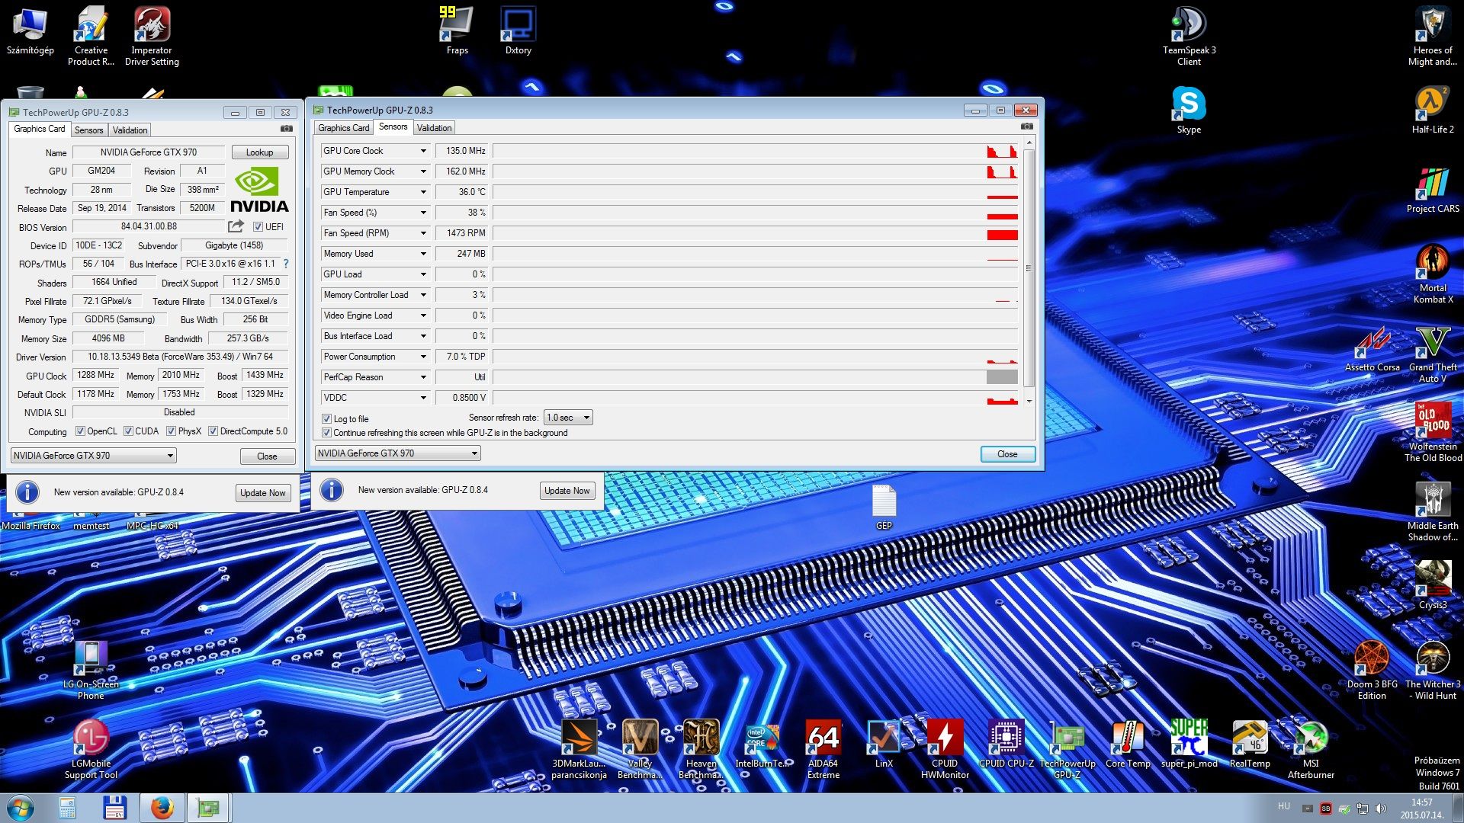This screenshot has width=1464, height=823.
Task: Open Grand Theft Auto V shortcut
Action: point(1433,354)
